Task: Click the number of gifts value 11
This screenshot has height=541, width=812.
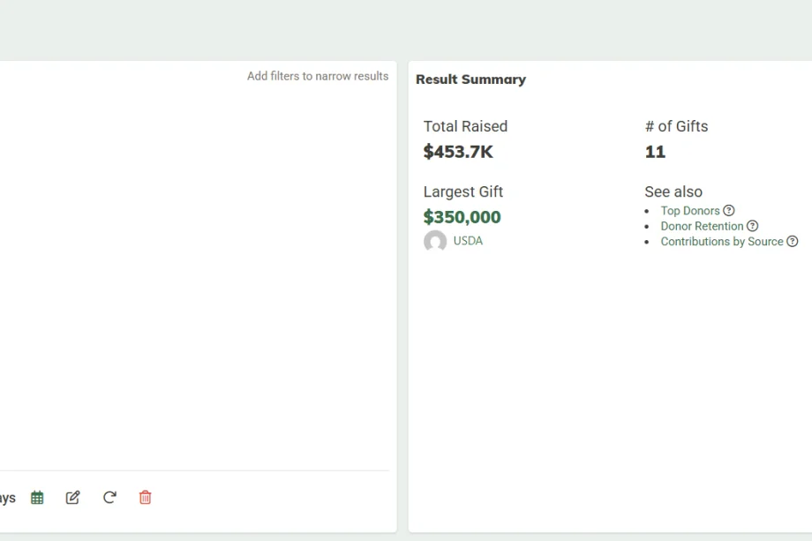Action: click(x=655, y=152)
